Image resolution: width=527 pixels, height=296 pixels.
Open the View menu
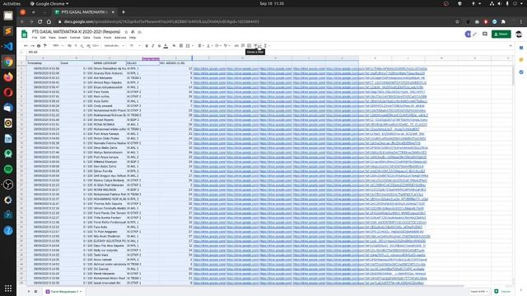(52, 38)
